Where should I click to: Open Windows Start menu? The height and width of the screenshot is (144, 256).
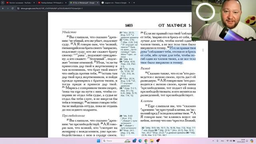98,141
